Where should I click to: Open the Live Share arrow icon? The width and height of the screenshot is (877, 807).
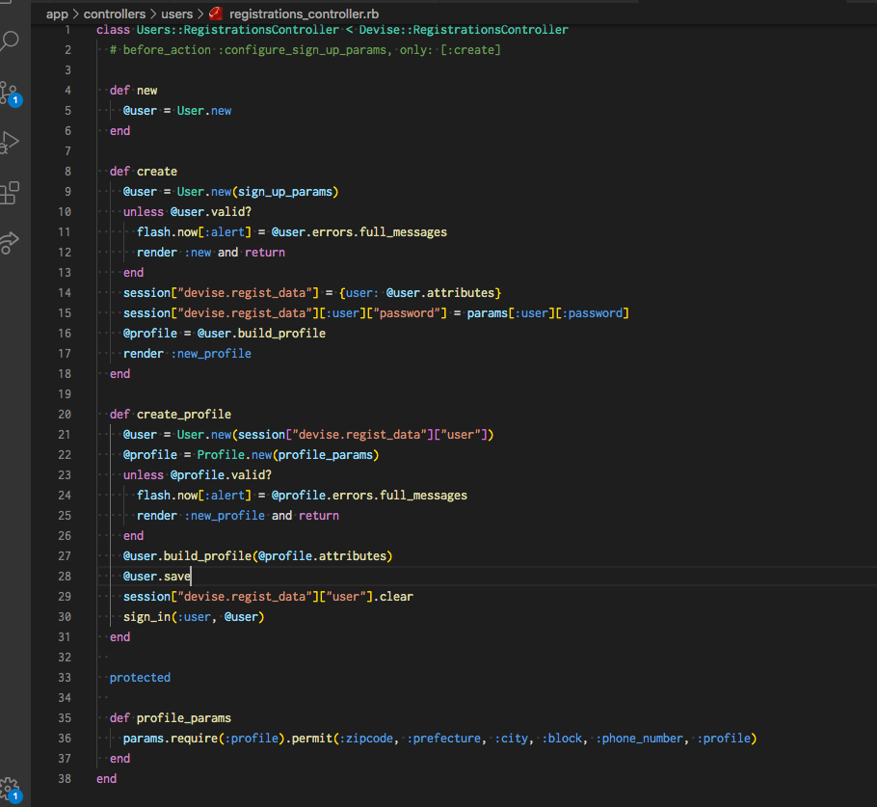pyautogui.click(x=10, y=243)
